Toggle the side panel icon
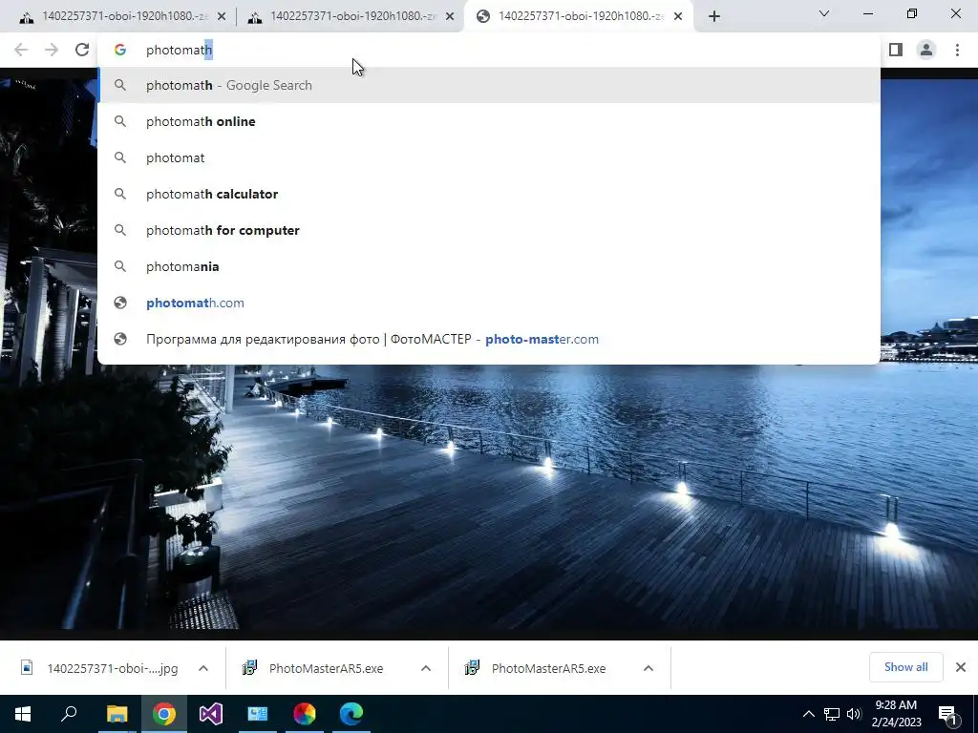978x733 pixels. click(896, 50)
